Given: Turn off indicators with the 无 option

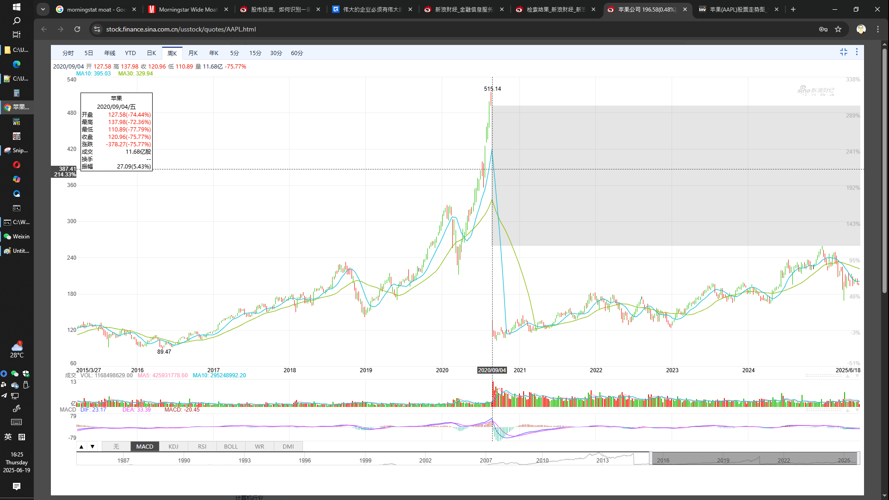Looking at the screenshot, I should (x=116, y=447).
